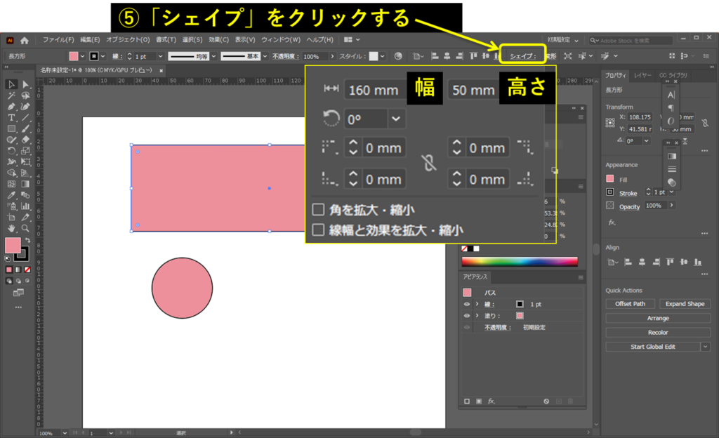Click the Recolor quick action button
Image resolution: width=719 pixels, height=438 pixels.
(x=658, y=333)
